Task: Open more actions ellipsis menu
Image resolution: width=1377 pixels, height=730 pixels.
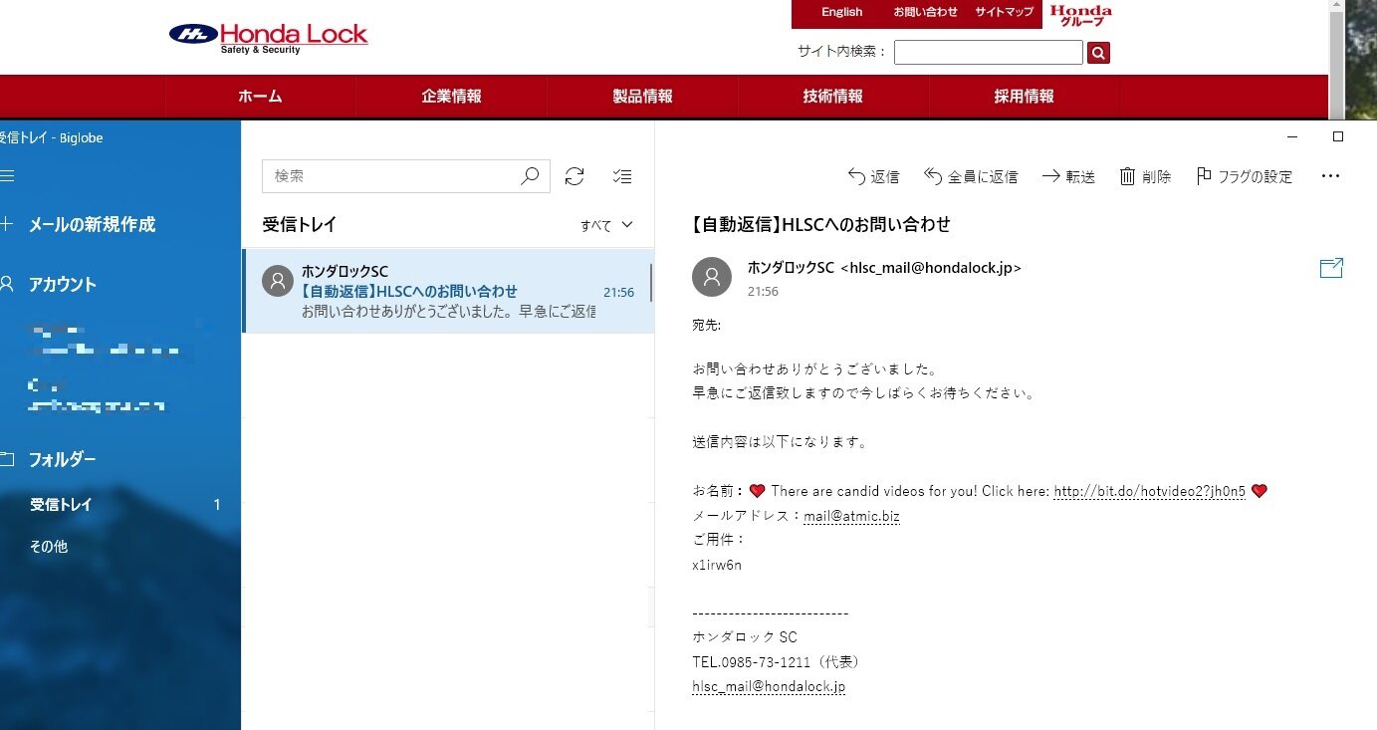Action: 1330,176
